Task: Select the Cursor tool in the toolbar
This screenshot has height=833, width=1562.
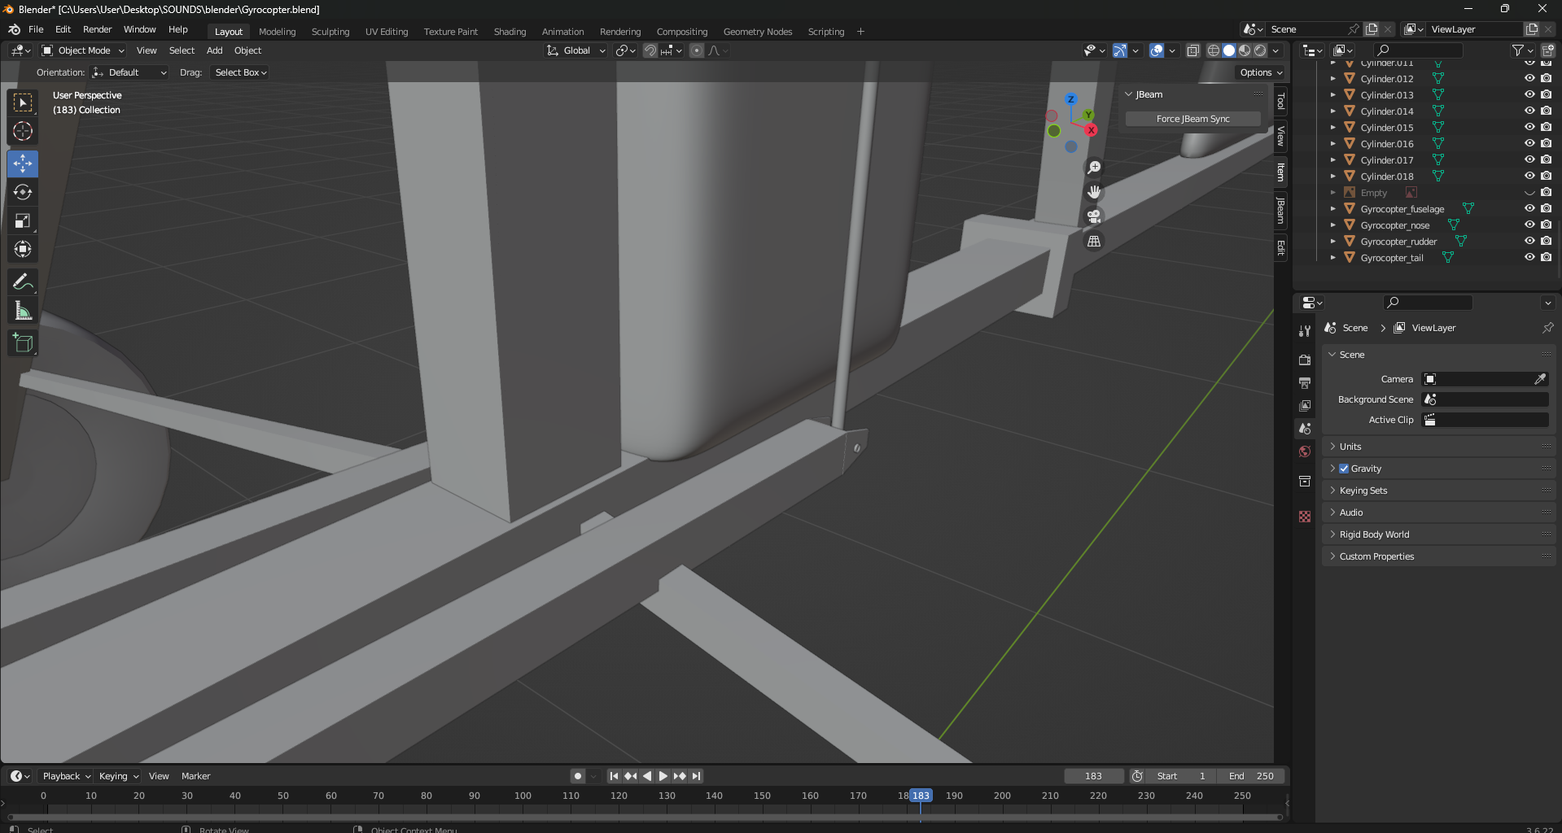Action: [23, 131]
